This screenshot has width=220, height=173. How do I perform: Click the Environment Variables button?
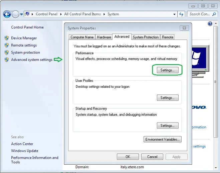[163, 139]
